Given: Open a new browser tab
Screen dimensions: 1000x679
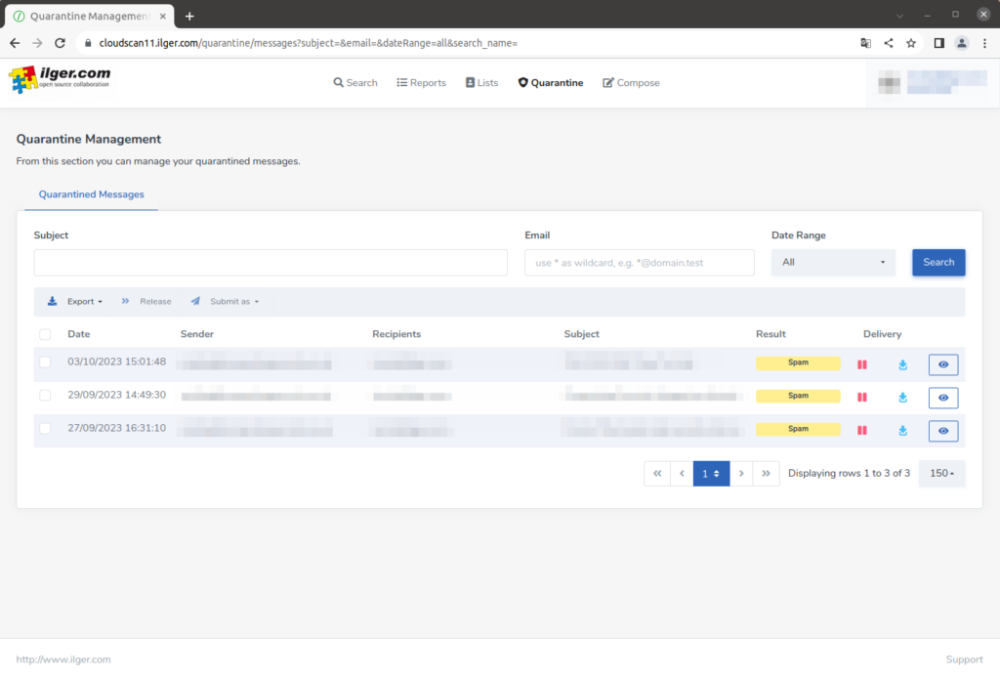Looking at the screenshot, I should 189,16.
